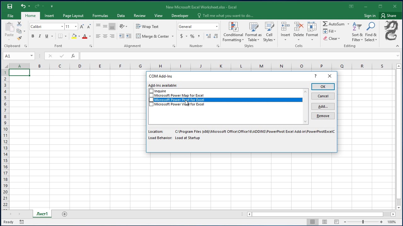Click the Decrease Indent icon

tap(122, 36)
